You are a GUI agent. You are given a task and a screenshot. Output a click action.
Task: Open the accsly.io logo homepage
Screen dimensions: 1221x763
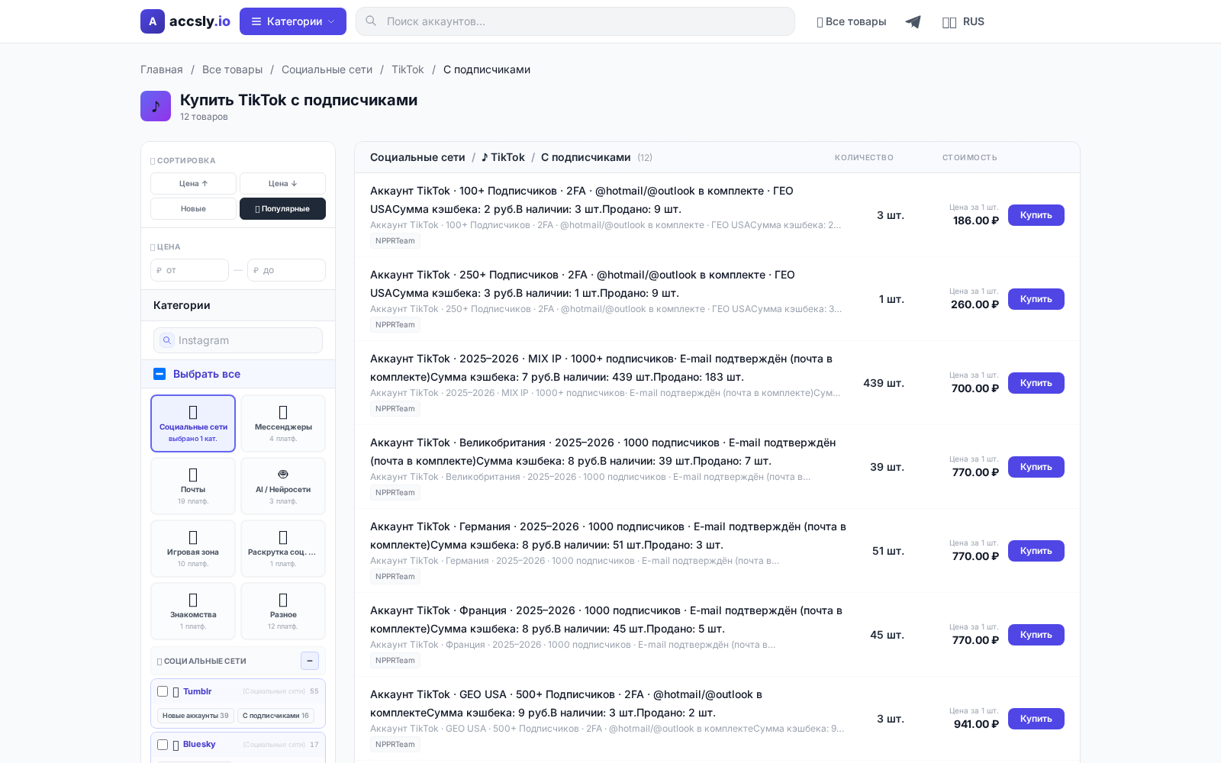point(185,21)
